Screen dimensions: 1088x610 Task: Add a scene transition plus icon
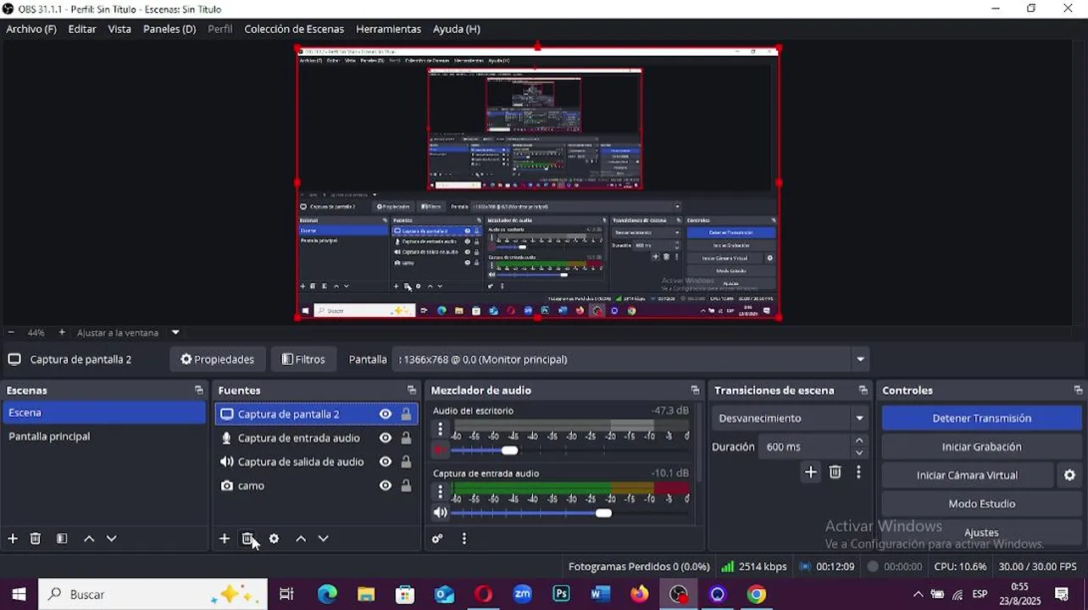point(811,473)
